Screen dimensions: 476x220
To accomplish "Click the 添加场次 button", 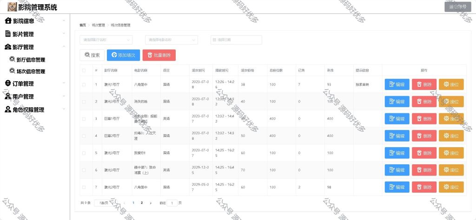I will [x=123, y=55].
